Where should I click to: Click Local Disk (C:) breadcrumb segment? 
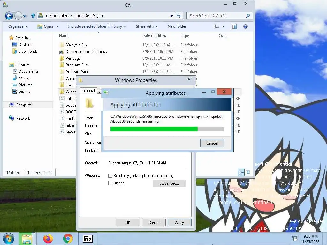point(87,16)
